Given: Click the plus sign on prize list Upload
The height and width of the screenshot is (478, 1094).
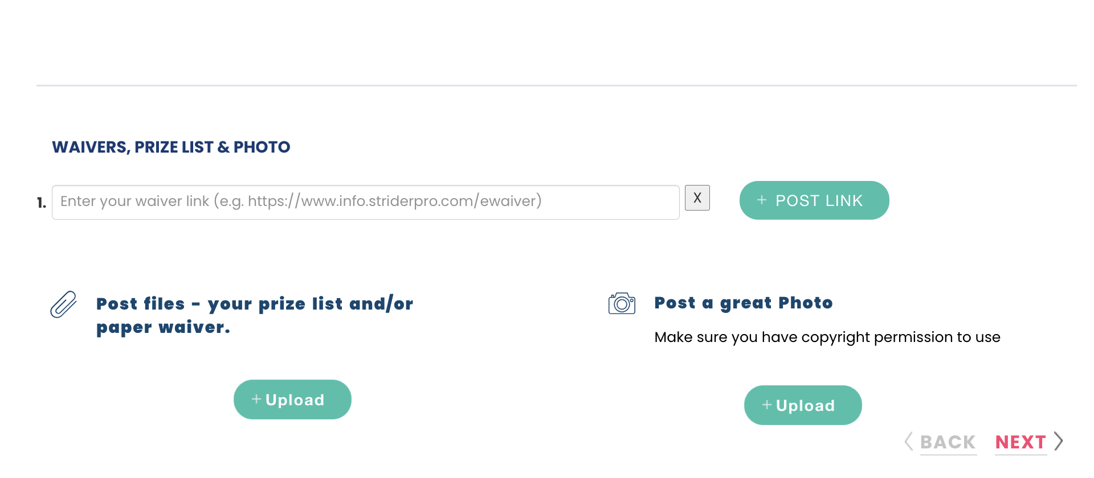Looking at the screenshot, I should 256,399.
